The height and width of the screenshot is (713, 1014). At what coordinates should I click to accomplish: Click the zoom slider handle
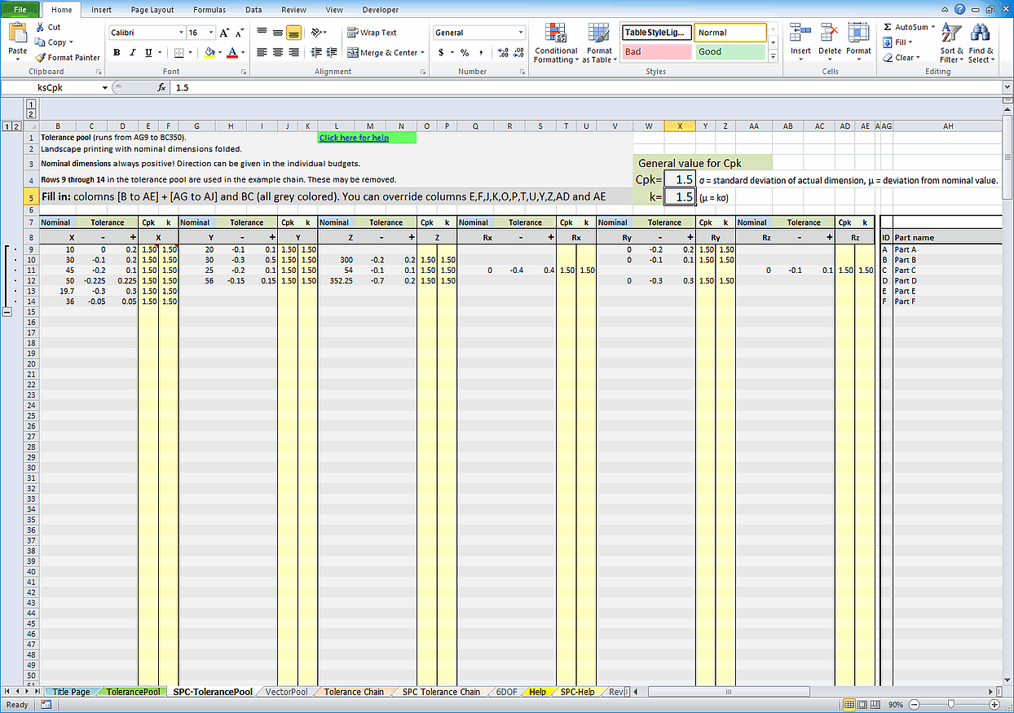pos(950,704)
